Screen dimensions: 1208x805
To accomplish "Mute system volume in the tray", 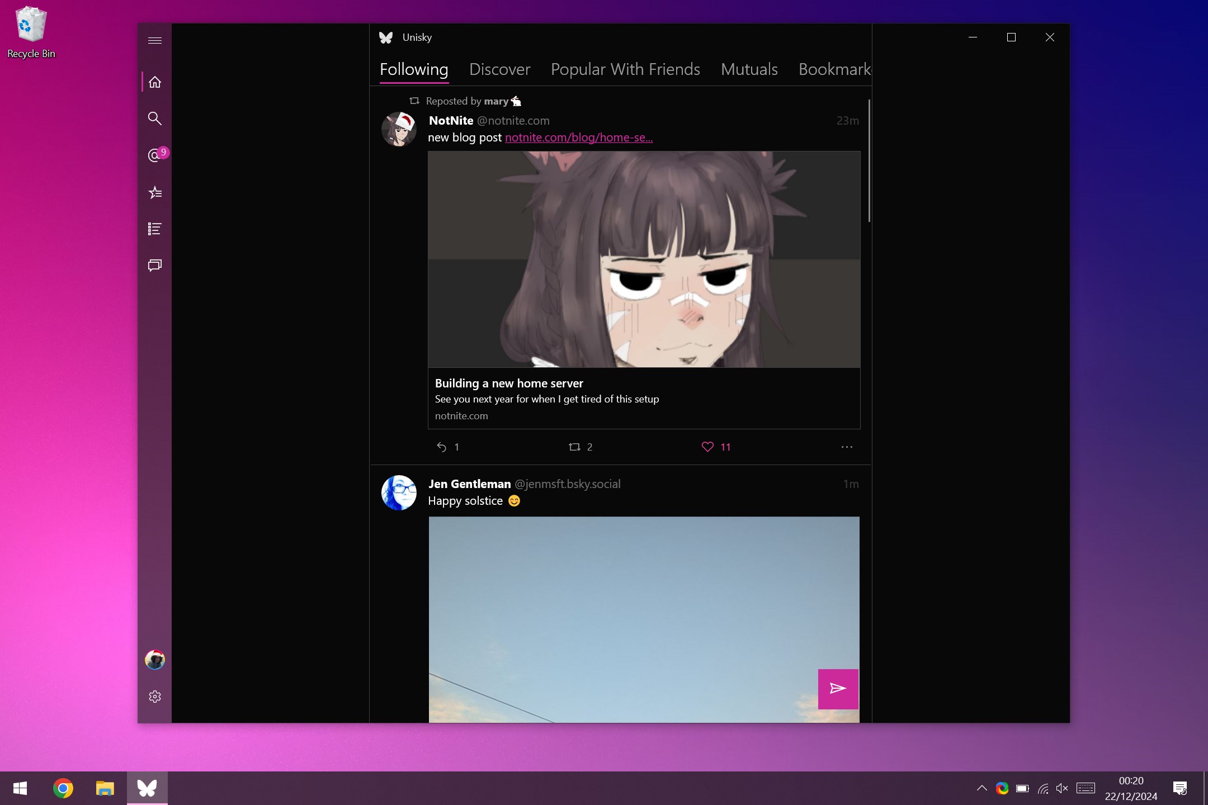I will (x=1060, y=788).
